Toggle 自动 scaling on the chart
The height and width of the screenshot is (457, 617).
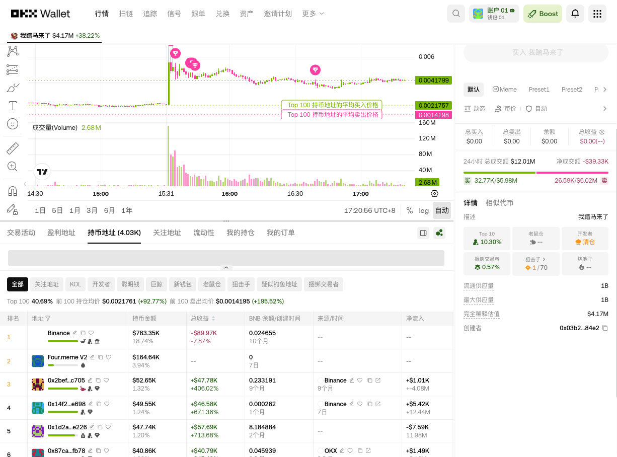click(x=442, y=210)
